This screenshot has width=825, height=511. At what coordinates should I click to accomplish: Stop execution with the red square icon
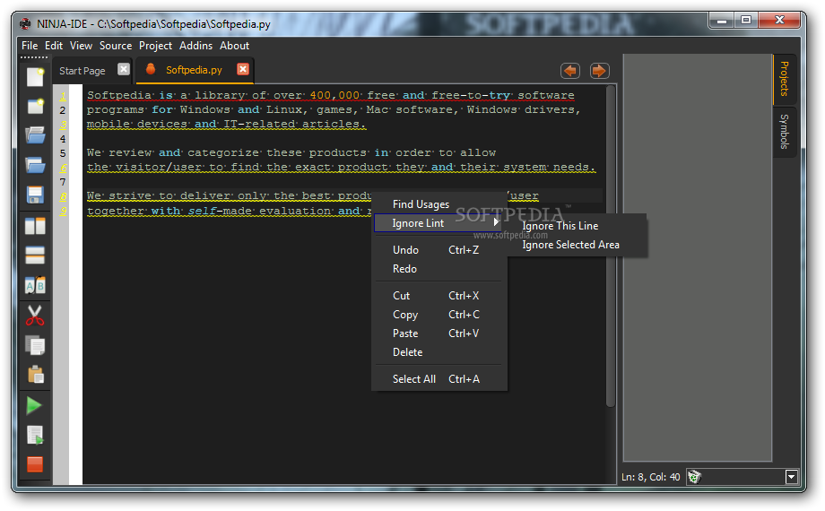click(x=35, y=464)
